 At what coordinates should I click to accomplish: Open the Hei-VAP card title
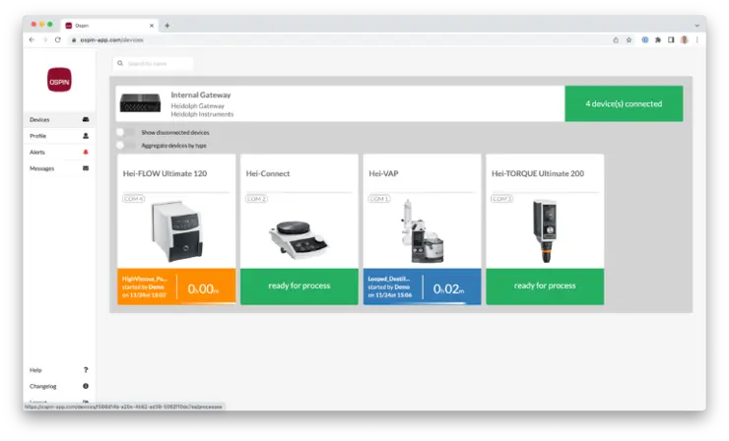(x=383, y=174)
